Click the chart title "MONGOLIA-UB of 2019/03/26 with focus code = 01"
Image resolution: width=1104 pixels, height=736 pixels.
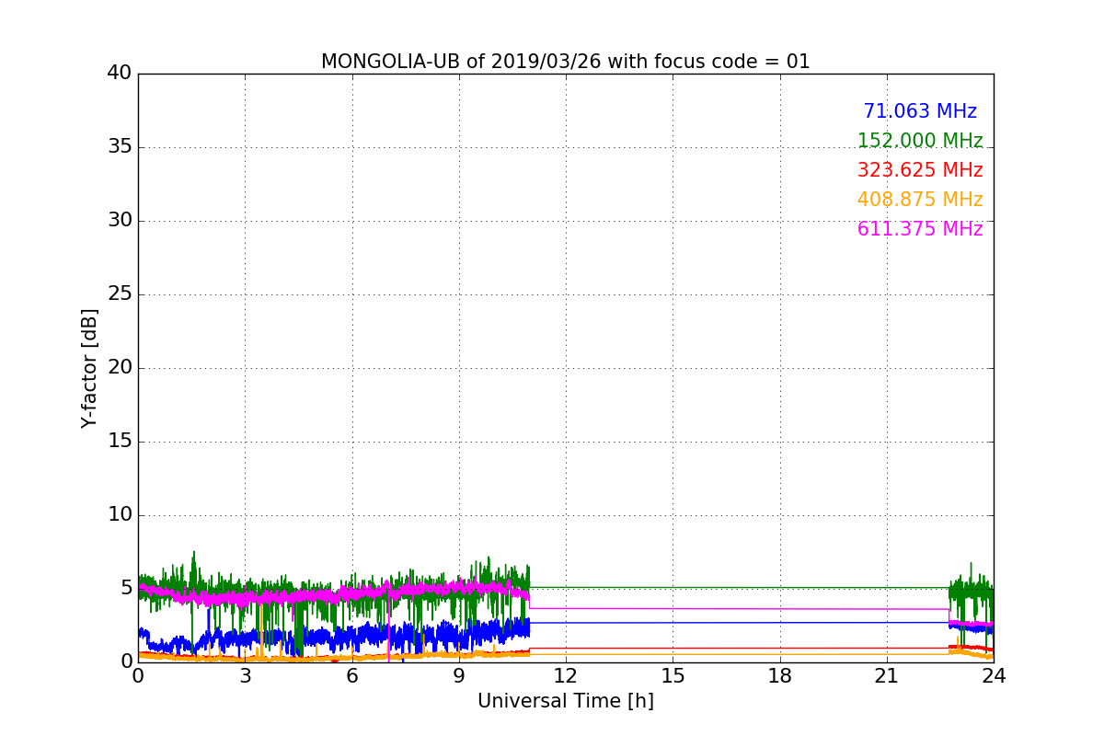[565, 62]
